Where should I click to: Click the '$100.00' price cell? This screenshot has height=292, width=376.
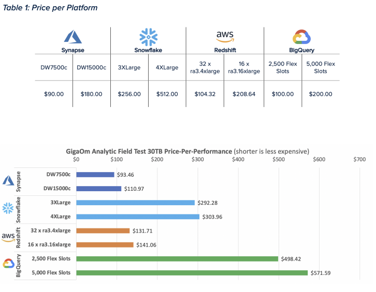tap(283, 94)
